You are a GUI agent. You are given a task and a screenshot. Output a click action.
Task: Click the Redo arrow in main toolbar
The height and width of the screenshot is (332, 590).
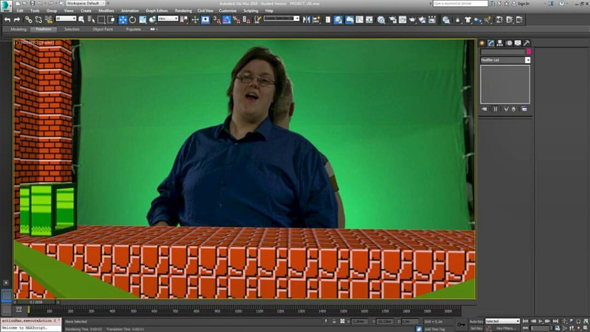[x=17, y=20]
